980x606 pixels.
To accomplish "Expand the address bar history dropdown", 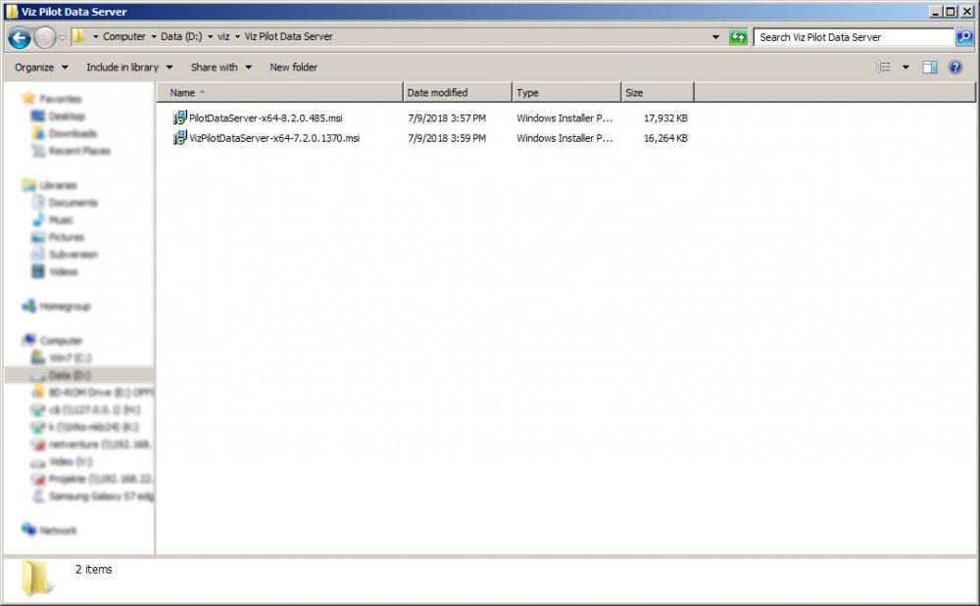I will pyautogui.click(x=715, y=37).
